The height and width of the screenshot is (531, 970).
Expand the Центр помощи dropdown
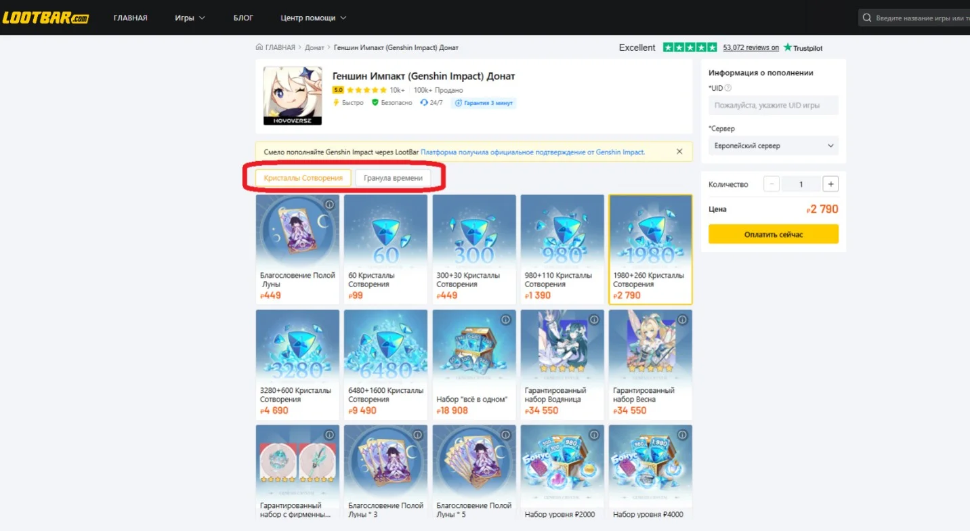pos(314,18)
